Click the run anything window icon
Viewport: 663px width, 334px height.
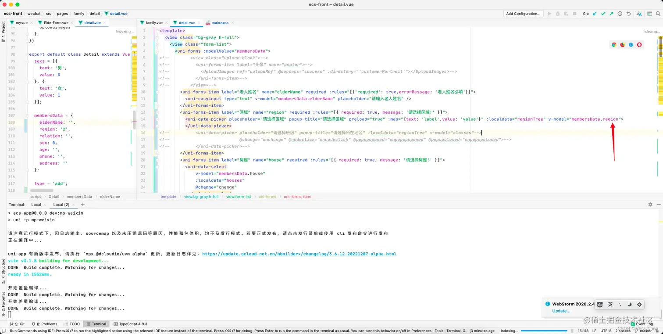[649, 14]
